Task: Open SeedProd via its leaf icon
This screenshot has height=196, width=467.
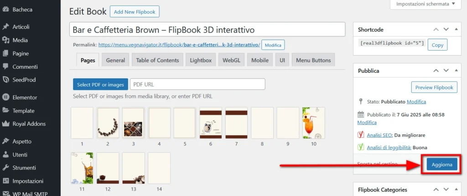Action: (x=5, y=80)
